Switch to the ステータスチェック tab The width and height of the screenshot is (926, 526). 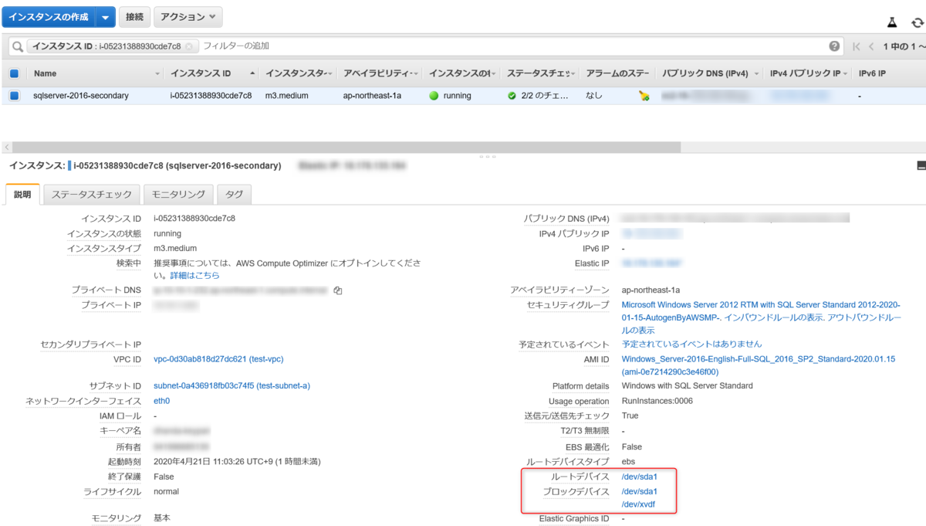[92, 195]
